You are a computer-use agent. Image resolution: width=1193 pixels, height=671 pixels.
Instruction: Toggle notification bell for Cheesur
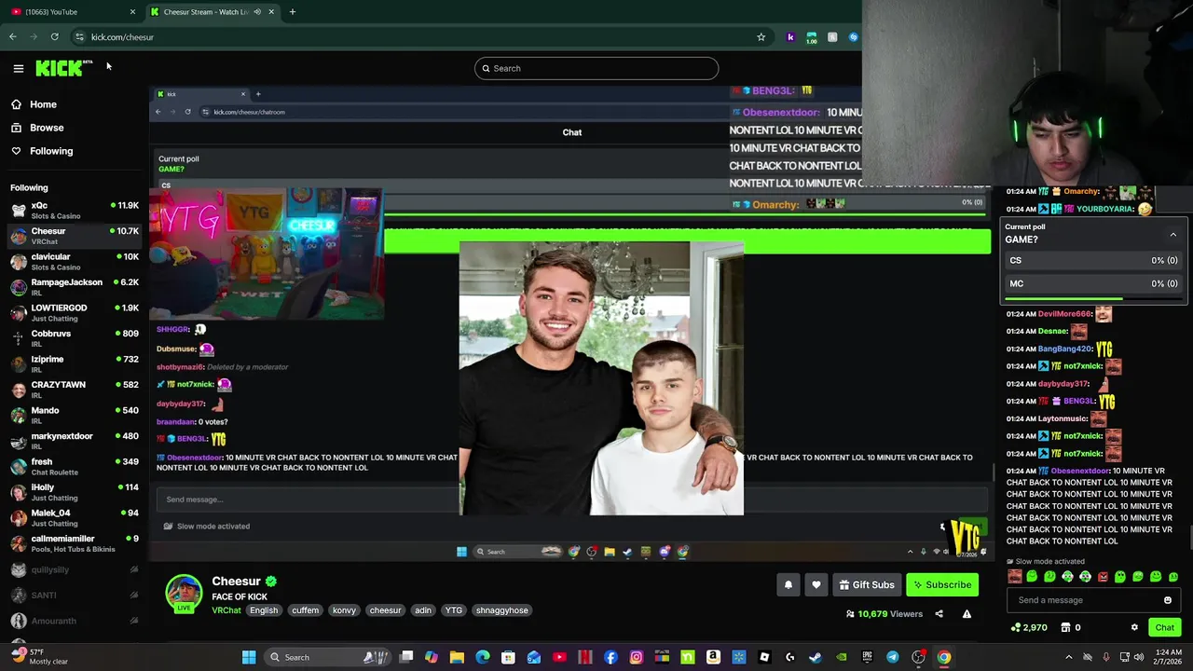tap(788, 584)
